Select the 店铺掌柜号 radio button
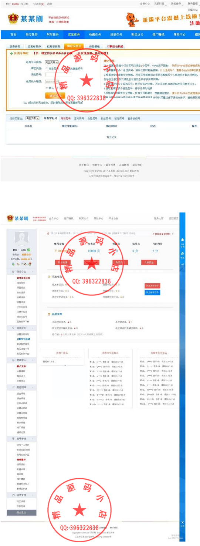This screenshot has height=546, width=200. 64,68
